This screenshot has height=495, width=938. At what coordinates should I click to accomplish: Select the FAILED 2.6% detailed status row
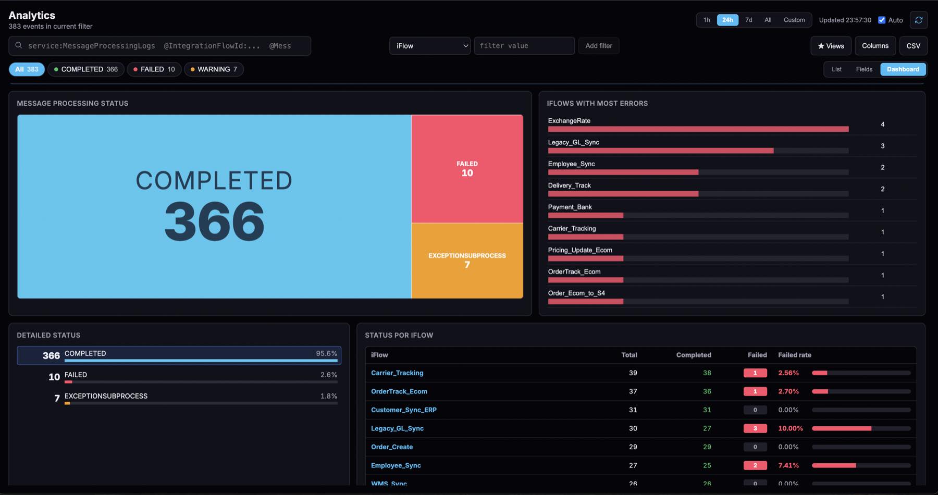point(179,377)
